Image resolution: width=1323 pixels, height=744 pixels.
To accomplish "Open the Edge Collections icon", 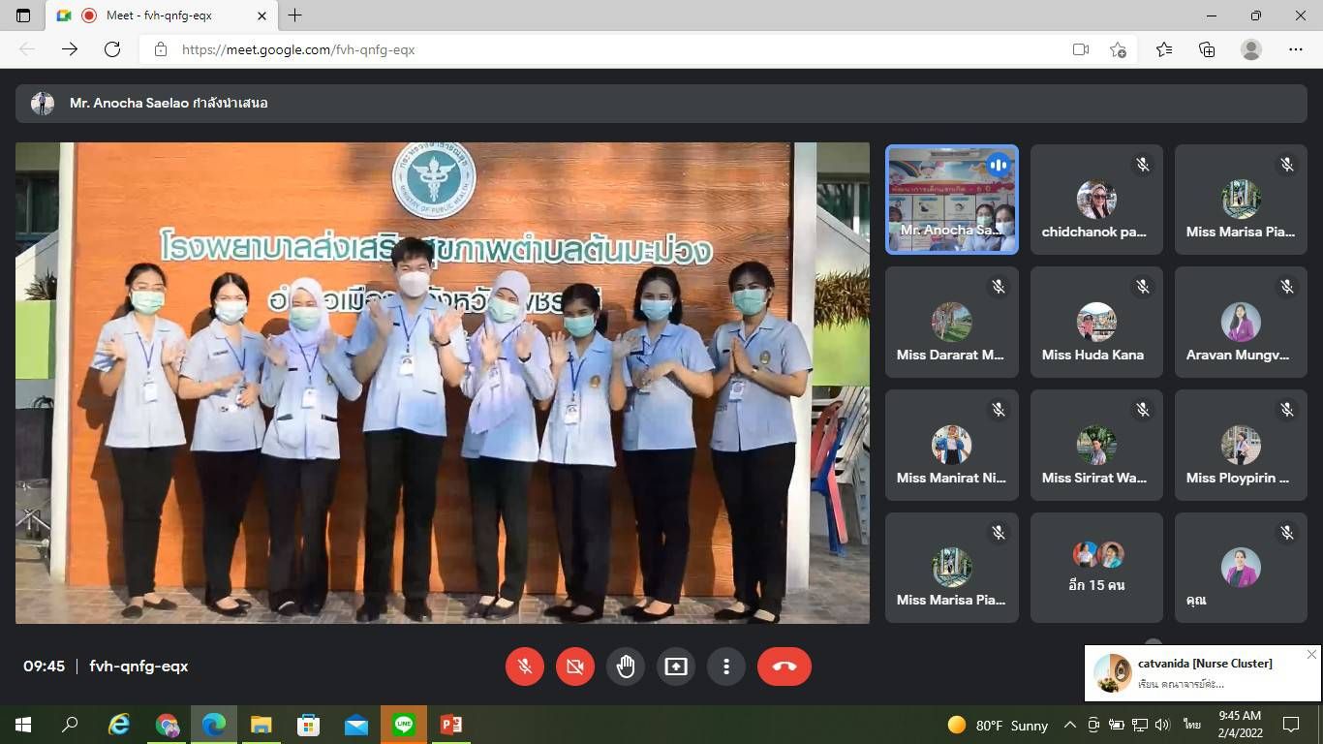I will [1207, 49].
